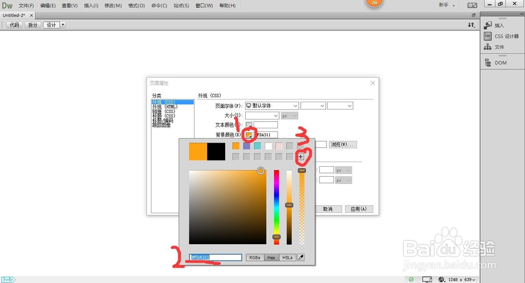Image resolution: width=525 pixels, height=283 pixels.
Task: Open the px unit dropdown beside 大小
Action: (x=290, y=116)
